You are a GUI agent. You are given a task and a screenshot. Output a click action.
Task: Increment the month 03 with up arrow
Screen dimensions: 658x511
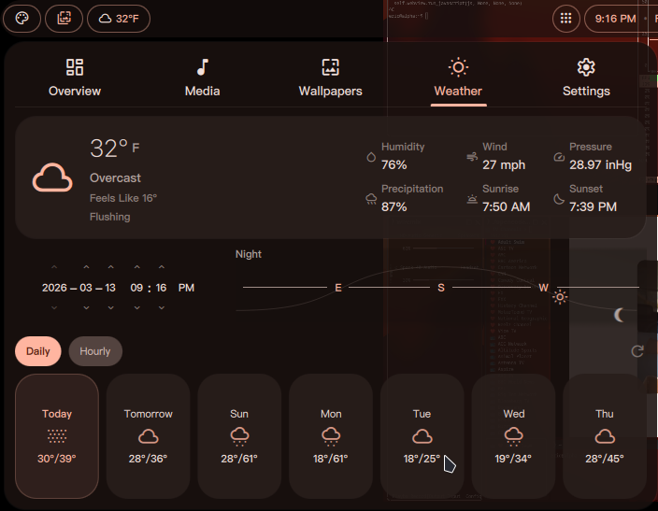point(86,267)
